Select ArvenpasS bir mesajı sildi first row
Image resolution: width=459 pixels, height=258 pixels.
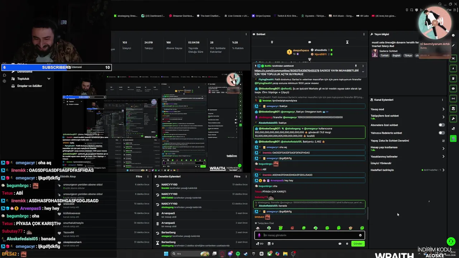202,215
